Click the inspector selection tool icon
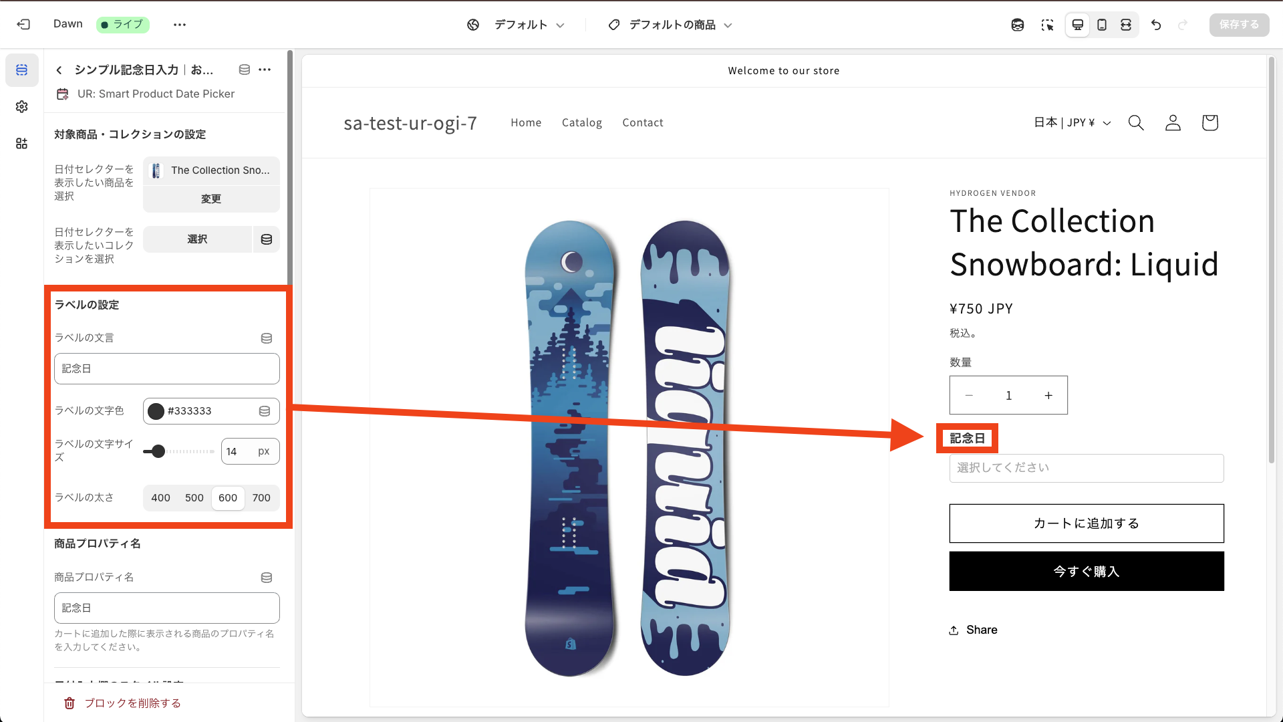This screenshot has height=722, width=1283. click(1047, 25)
